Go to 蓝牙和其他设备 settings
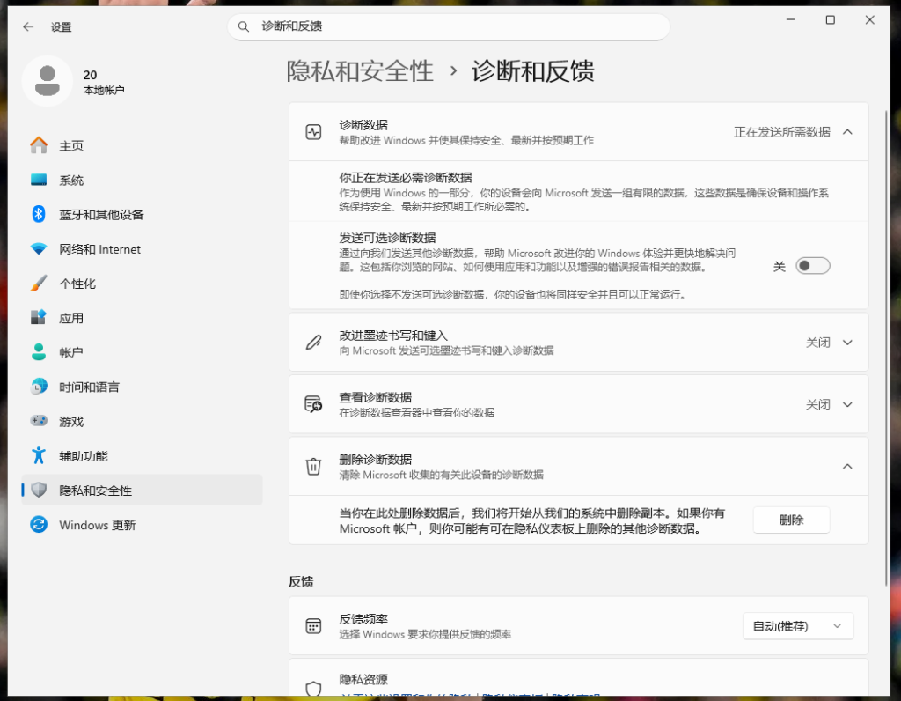901x701 pixels. point(142,214)
